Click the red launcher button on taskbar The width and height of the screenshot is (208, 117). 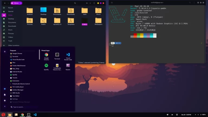[3, 115]
